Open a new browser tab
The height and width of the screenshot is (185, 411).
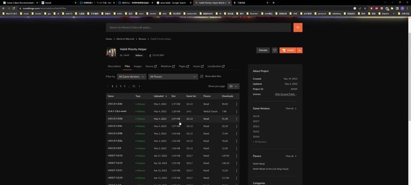click(273, 3)
